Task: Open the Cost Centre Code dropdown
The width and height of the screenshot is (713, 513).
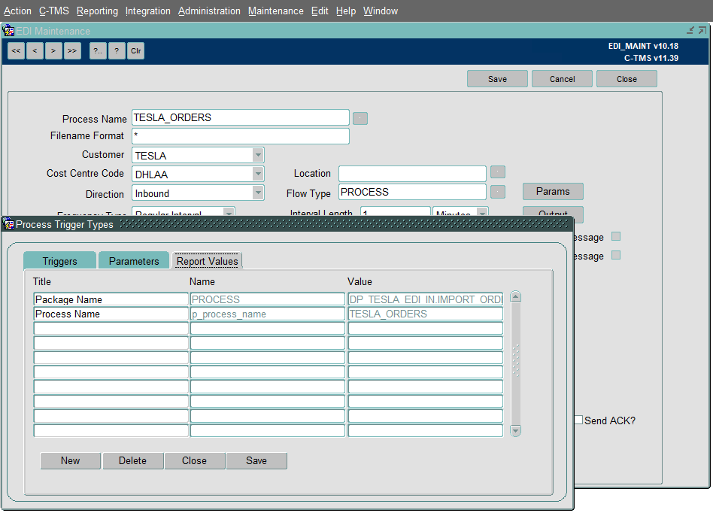Action: [258, 174]
